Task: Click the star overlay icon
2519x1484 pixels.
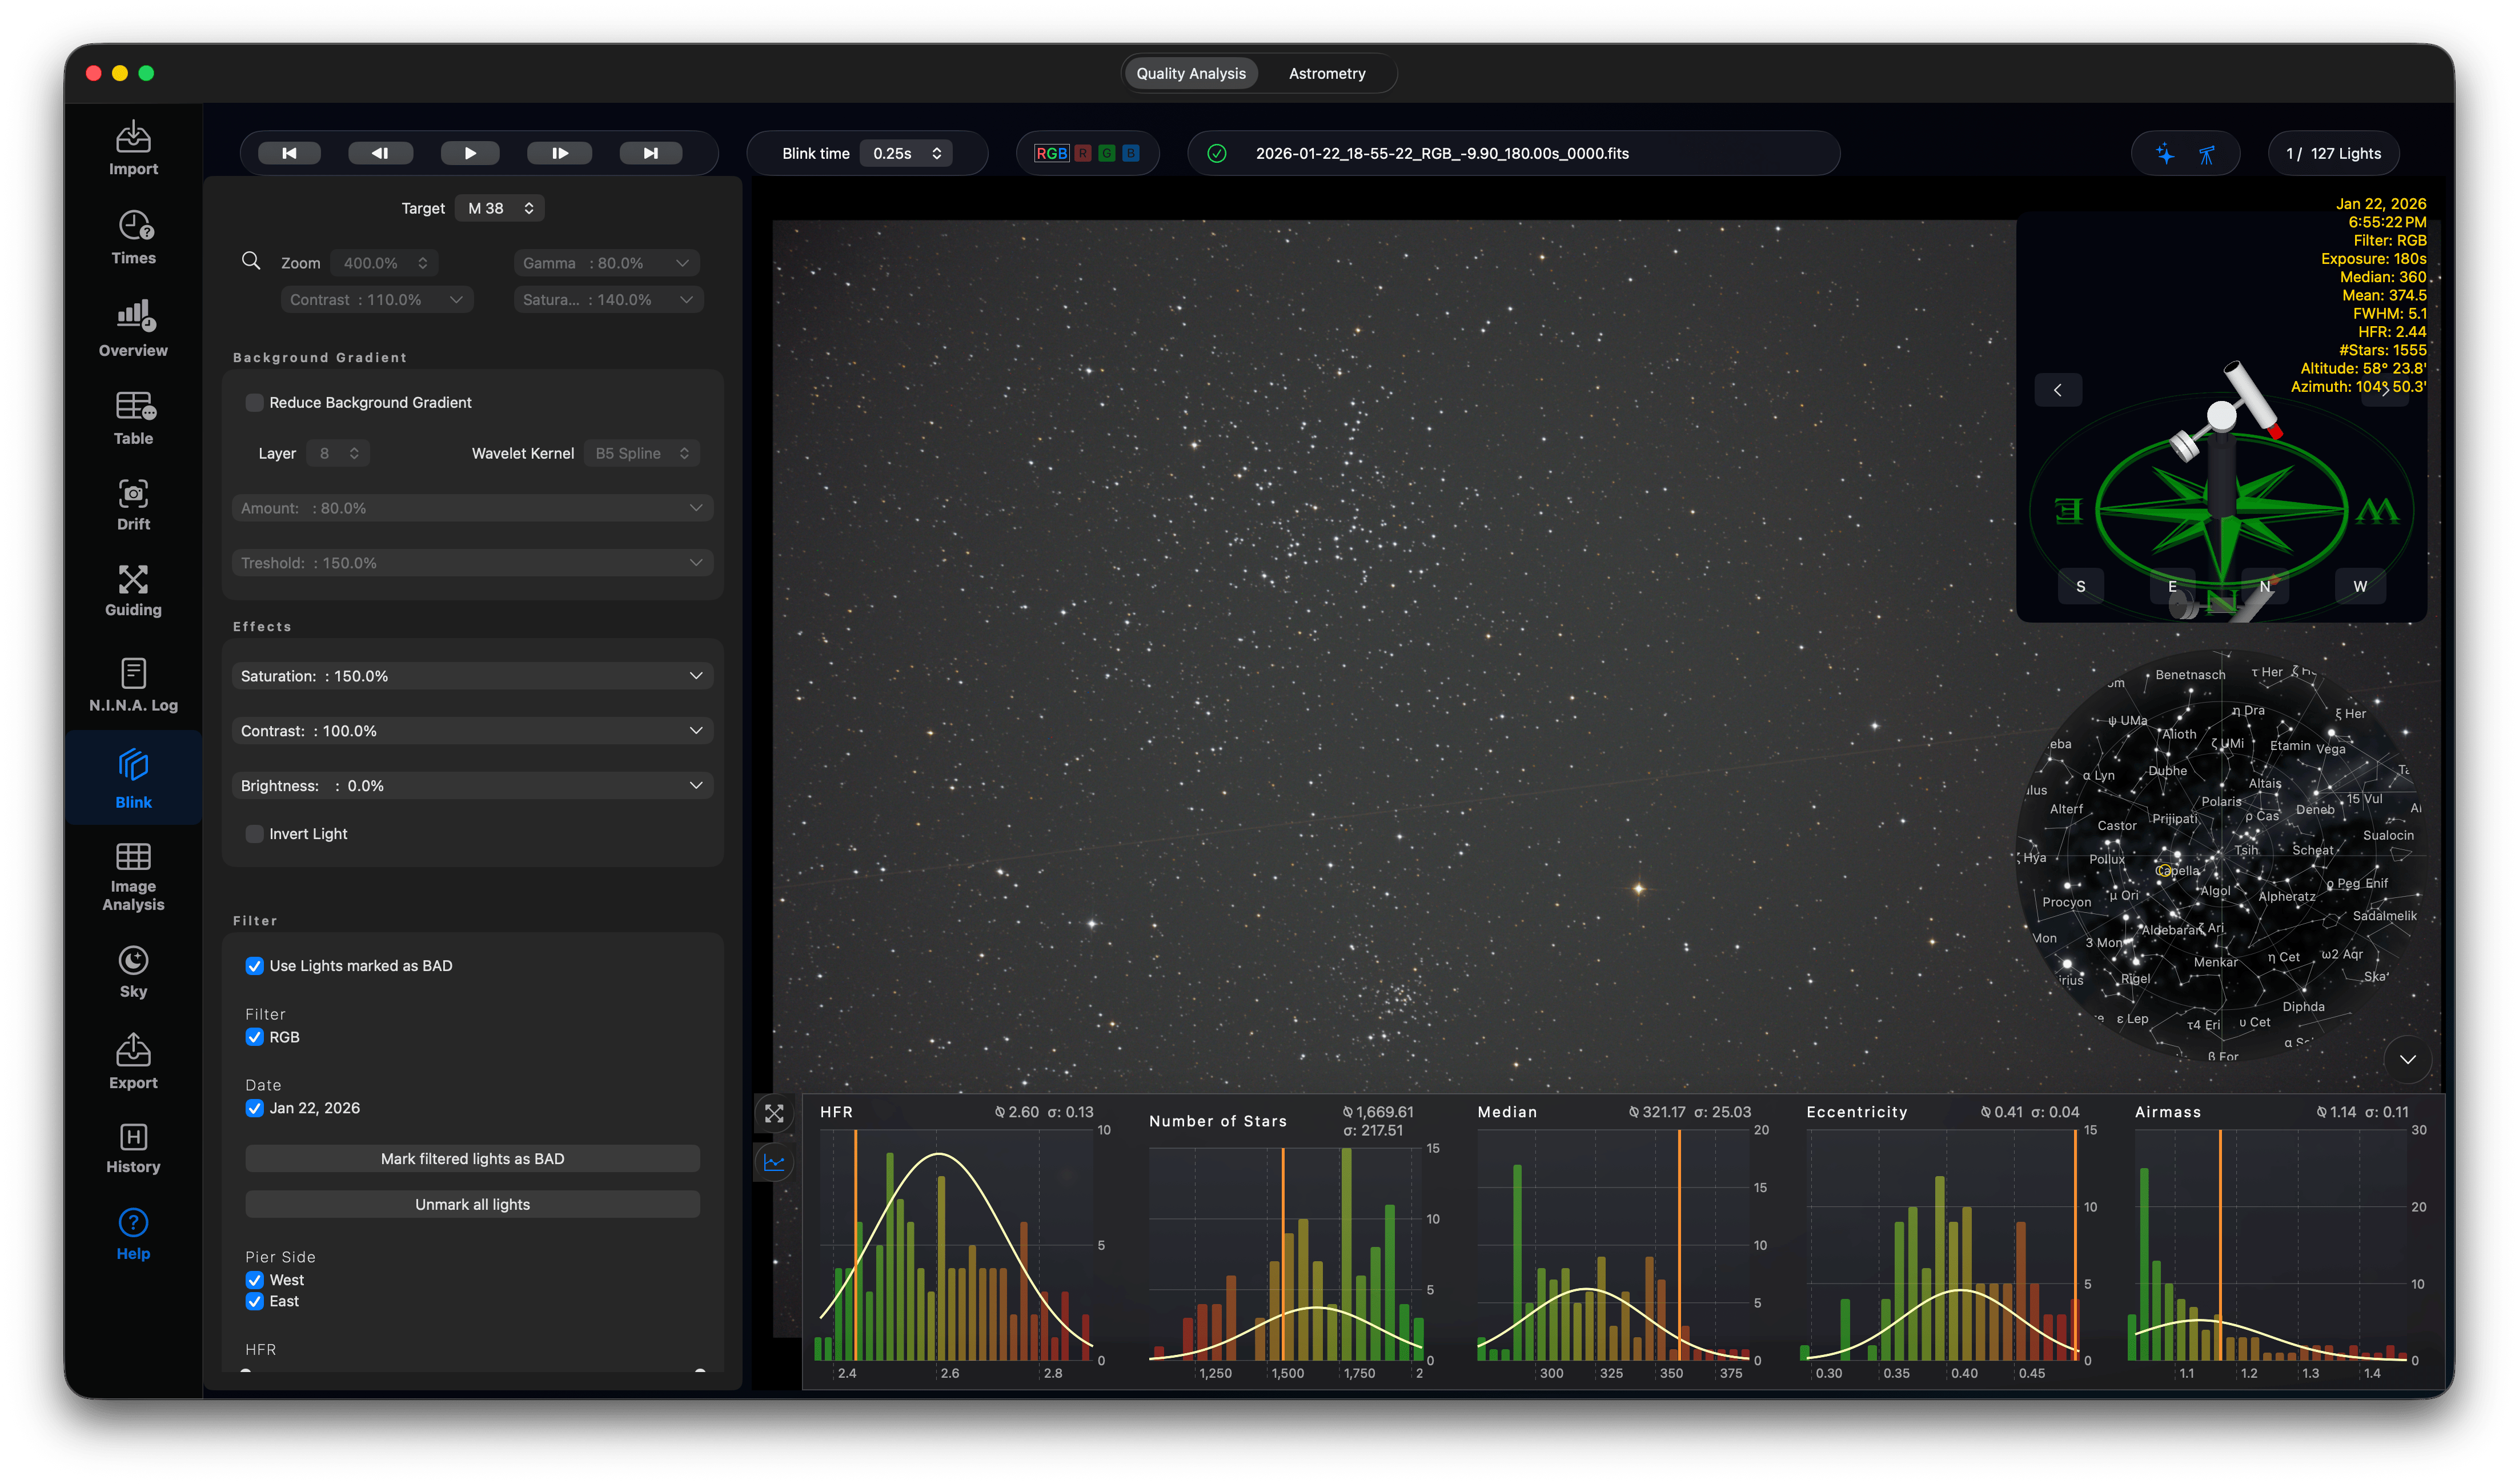Action: coord(2165,153)
